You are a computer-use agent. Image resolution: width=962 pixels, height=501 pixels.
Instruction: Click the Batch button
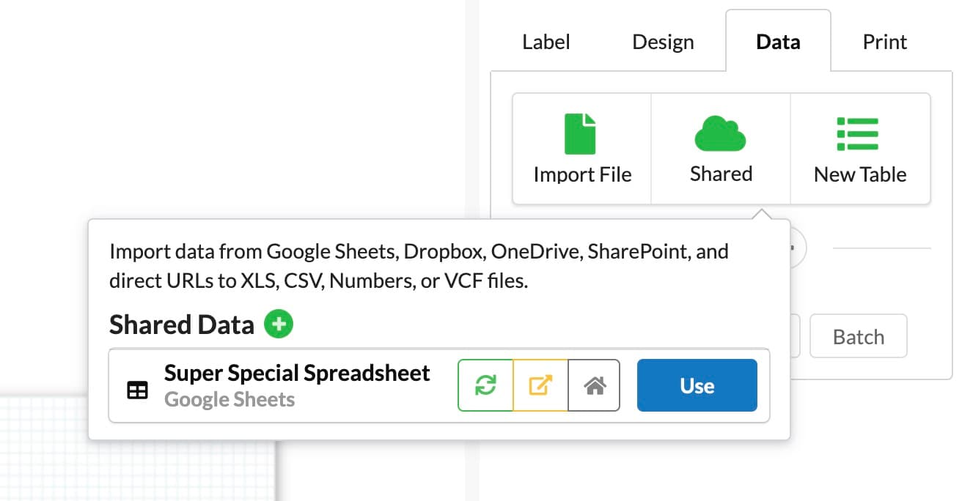[x=858, y=337]
